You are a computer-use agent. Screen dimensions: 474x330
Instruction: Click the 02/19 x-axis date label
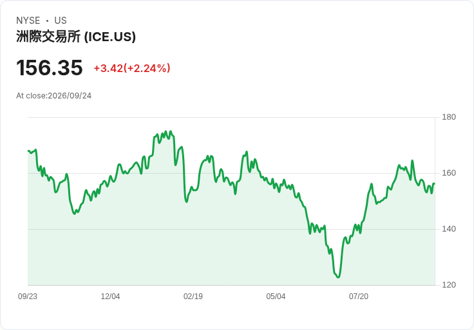pyautogui.click(x=193, y=297)
